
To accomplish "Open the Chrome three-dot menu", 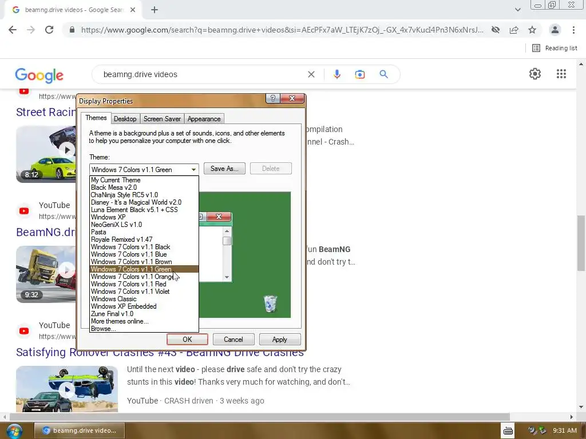I will point(573,30).
